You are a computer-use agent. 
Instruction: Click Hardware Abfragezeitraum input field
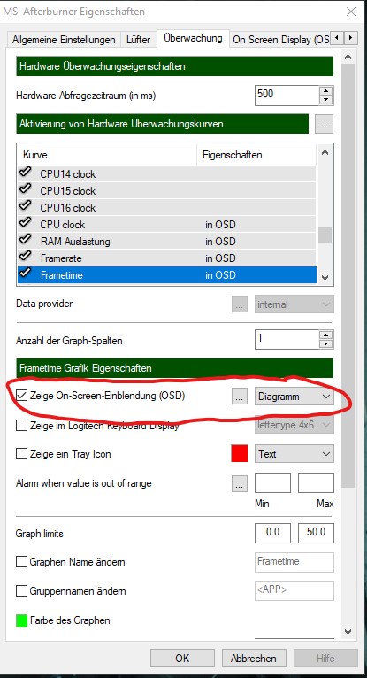(x=287, y=95)
